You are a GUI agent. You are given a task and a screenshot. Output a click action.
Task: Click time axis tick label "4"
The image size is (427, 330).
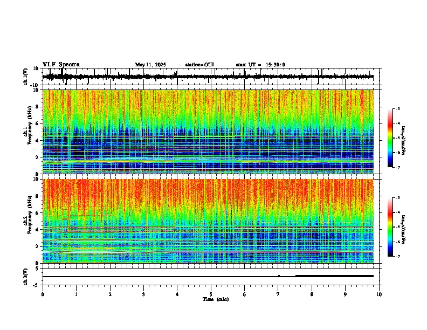pos(177,294)
